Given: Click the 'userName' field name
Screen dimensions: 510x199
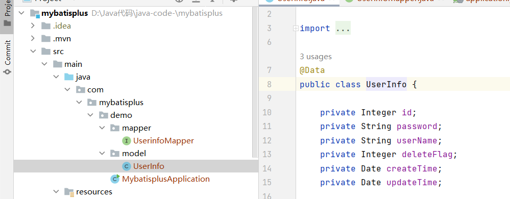Looking at the screenshot, I should pyautogui.click(x=417, y=140).
